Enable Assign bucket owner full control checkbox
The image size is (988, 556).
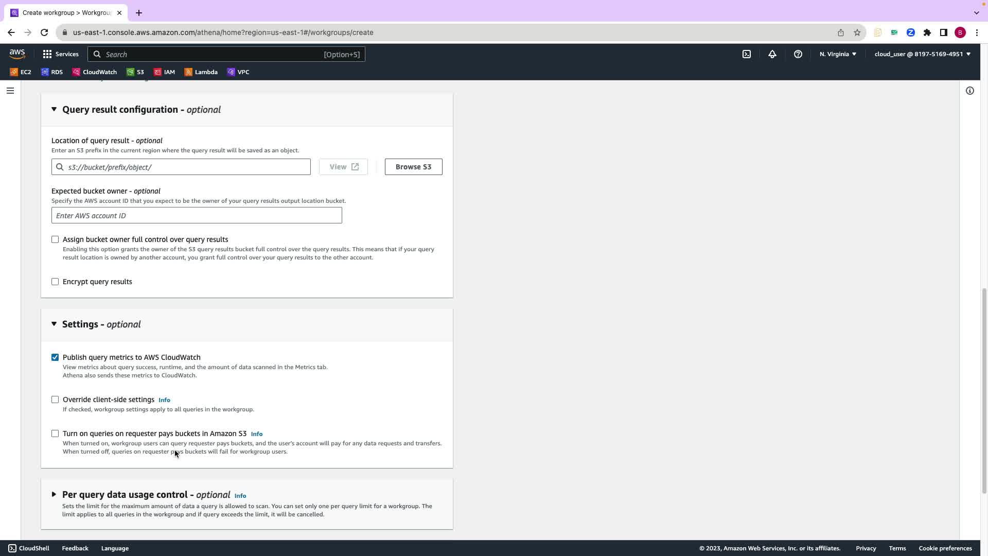pos(55,239)
